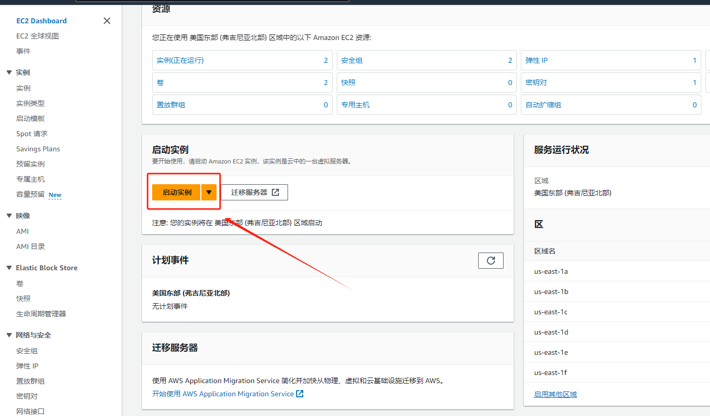Click the 迁移服务器 button
Screen dimensions: 710x416
(x=255, y=192)
